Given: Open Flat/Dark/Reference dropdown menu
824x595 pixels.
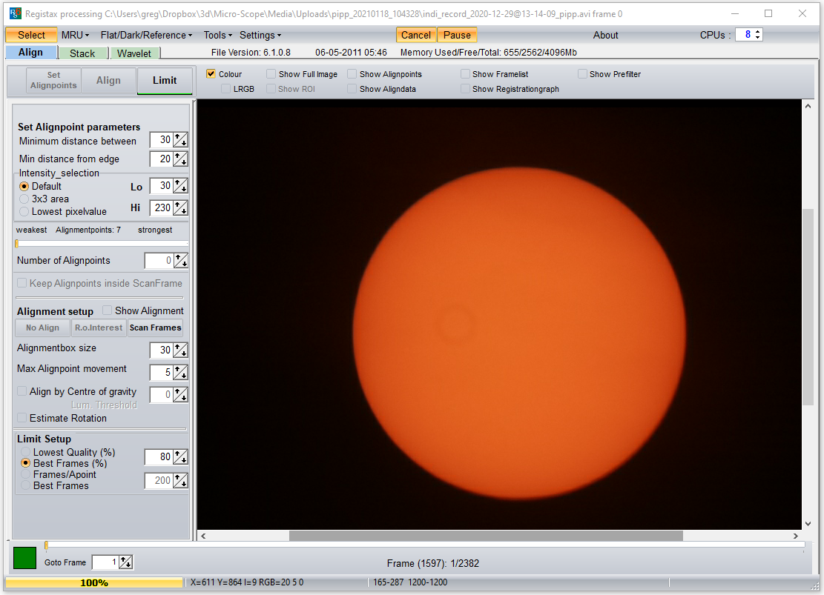Looking at the screenshot, I should [146, 35].
